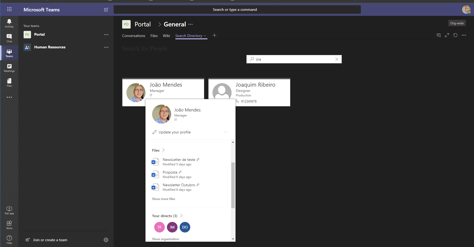Open the Files icon in sidebar
The image size is (474, 247).
[x=9, y=82]
